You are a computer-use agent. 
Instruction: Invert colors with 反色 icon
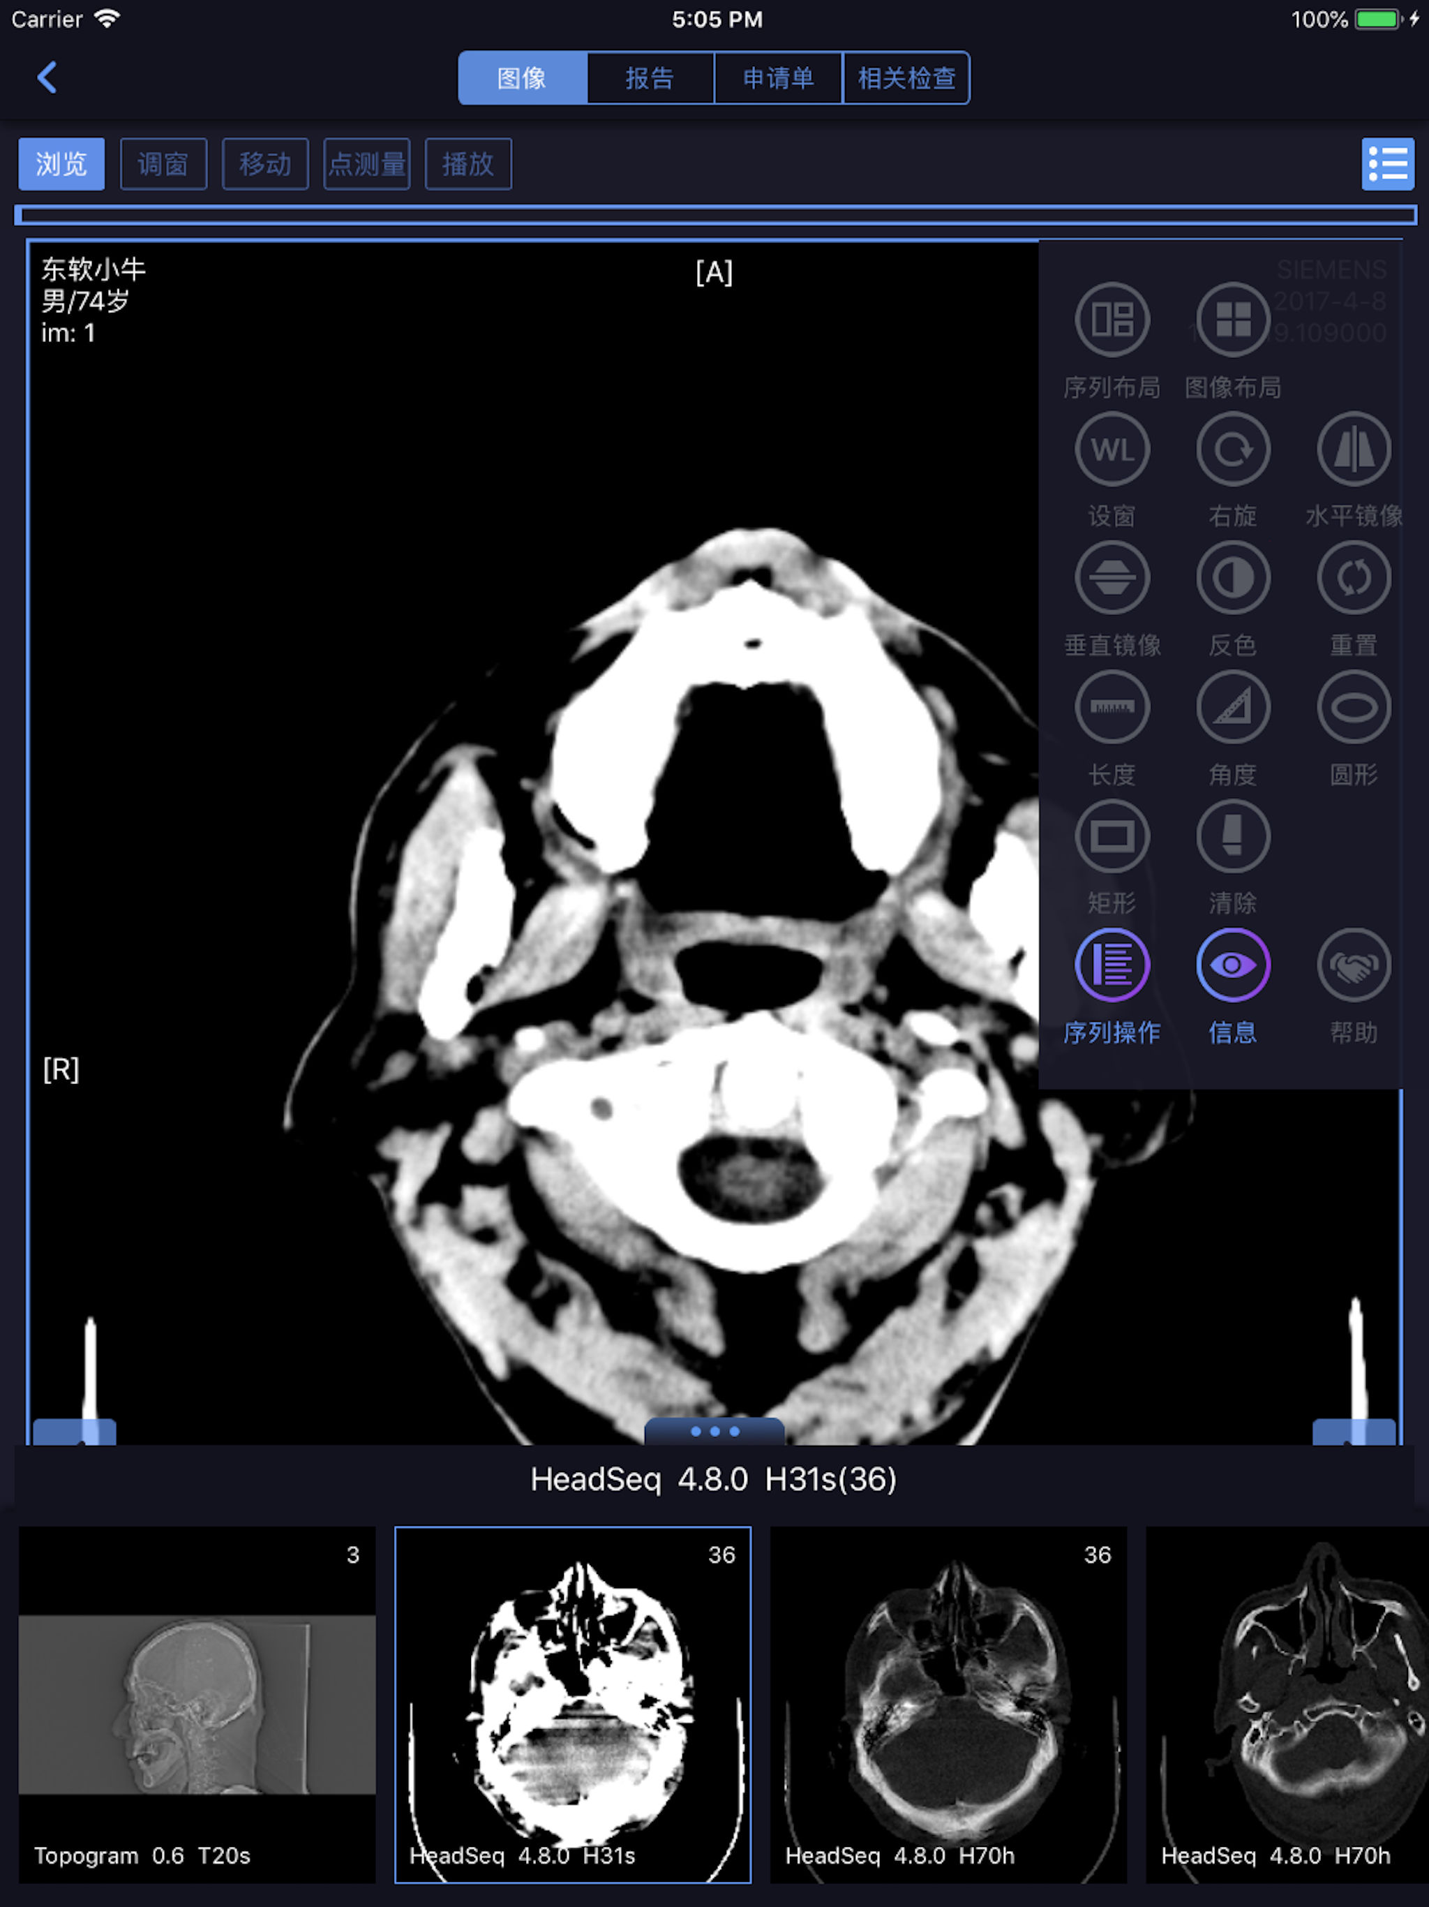pos(1232,578)
